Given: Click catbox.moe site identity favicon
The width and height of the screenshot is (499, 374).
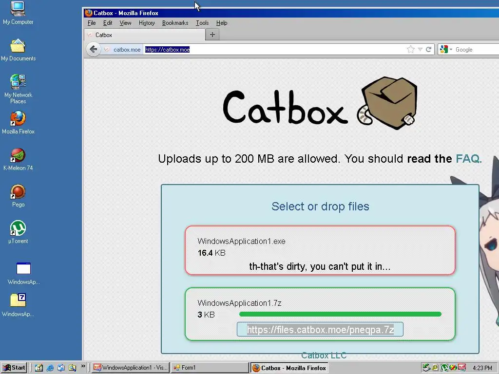Looking at the screenshot, I should coord(107,49).
